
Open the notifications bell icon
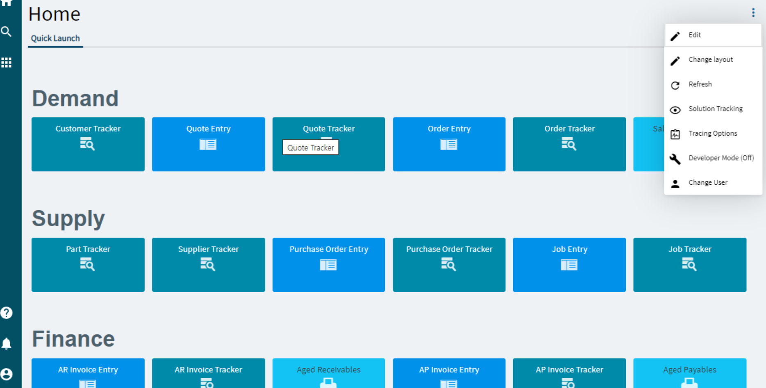(x=6, y=343)
